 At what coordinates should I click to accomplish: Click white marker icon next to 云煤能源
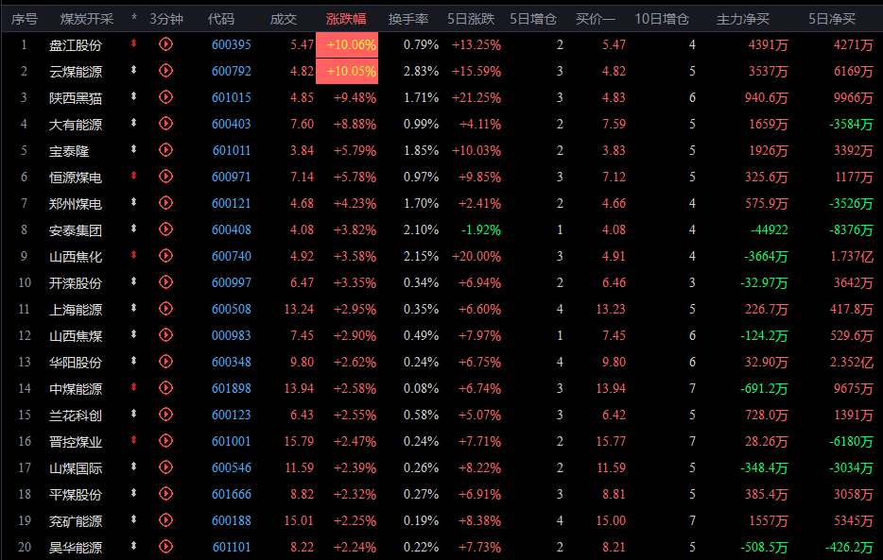point(134,71)
